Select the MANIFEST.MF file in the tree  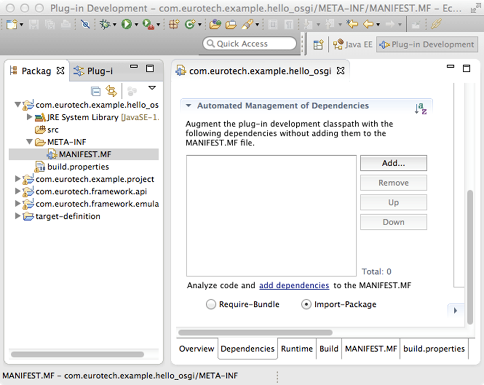tap(83, 154)
